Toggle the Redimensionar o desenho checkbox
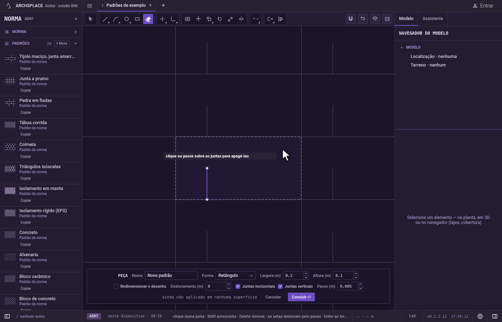Screen dimensions: 502x322 (x=116, y=286)
